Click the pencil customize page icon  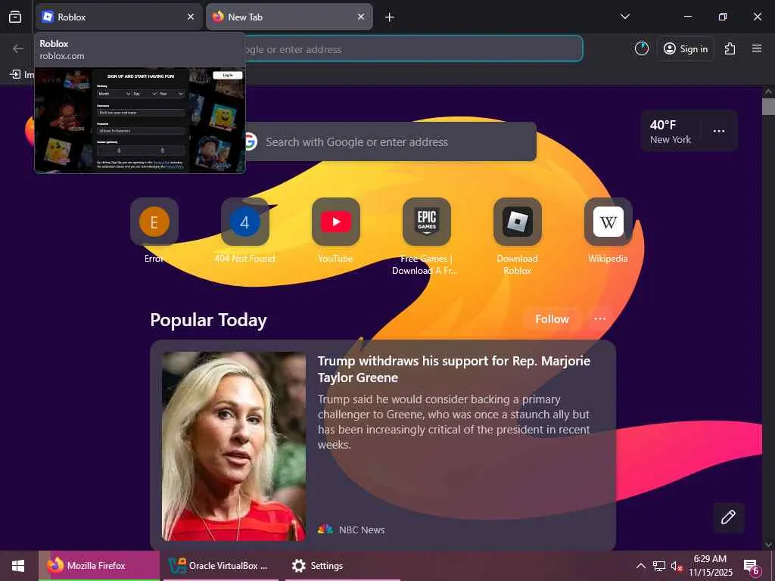[728, 517]
